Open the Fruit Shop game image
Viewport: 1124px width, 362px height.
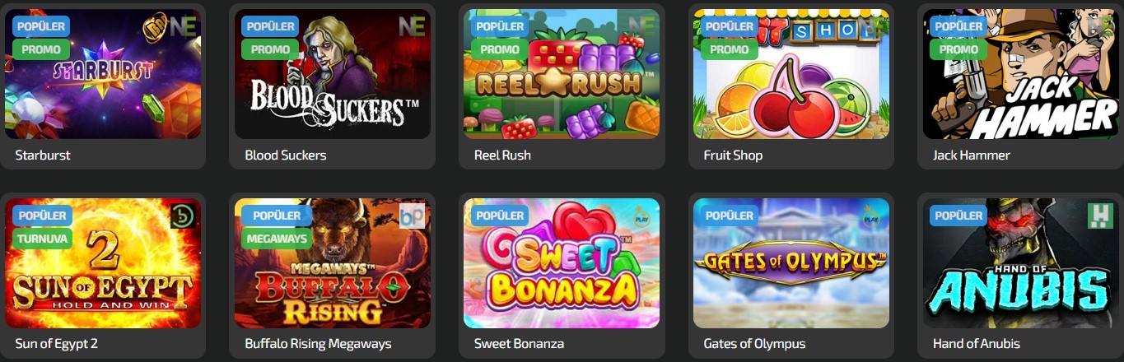(791, 74)
